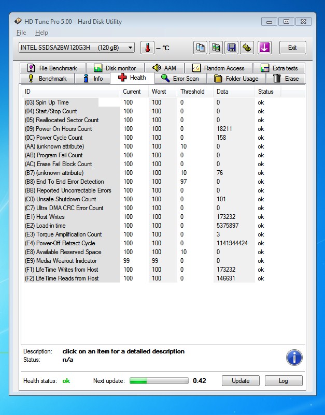
Task: Select (09) Power On Hours Count row
Action: coord(163,129)
